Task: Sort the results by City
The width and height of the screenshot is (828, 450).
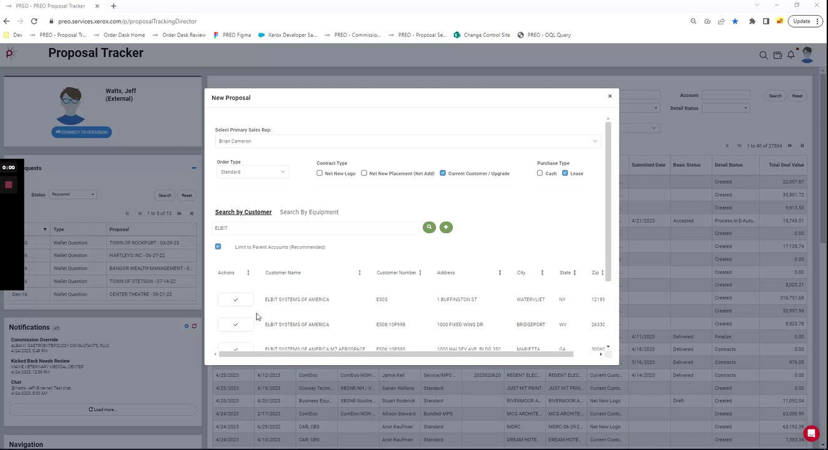Action: (x=542, y=272)
